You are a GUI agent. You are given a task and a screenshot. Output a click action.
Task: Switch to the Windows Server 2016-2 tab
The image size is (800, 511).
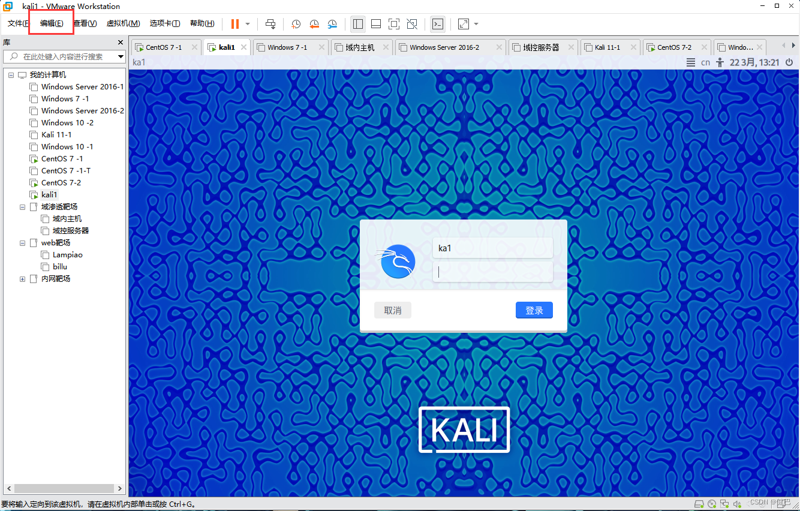(444, 47)
